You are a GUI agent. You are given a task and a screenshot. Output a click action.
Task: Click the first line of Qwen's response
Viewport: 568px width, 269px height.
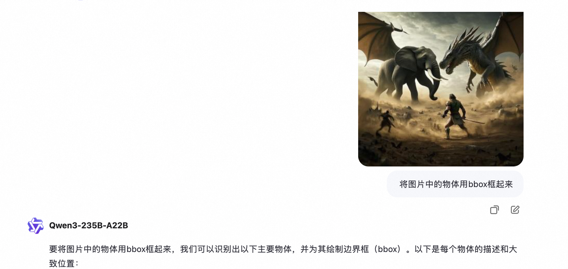(283, 249)
